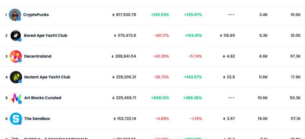This screenshot has width=305, height=139.
Task: Click Decentraland 97.3K items count
Action: (x=295, y=56)
